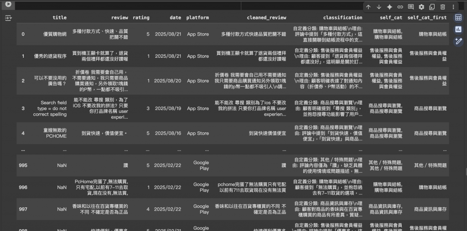Click cleaned_review '到貨快速價值便宜'

click(267, 133)
